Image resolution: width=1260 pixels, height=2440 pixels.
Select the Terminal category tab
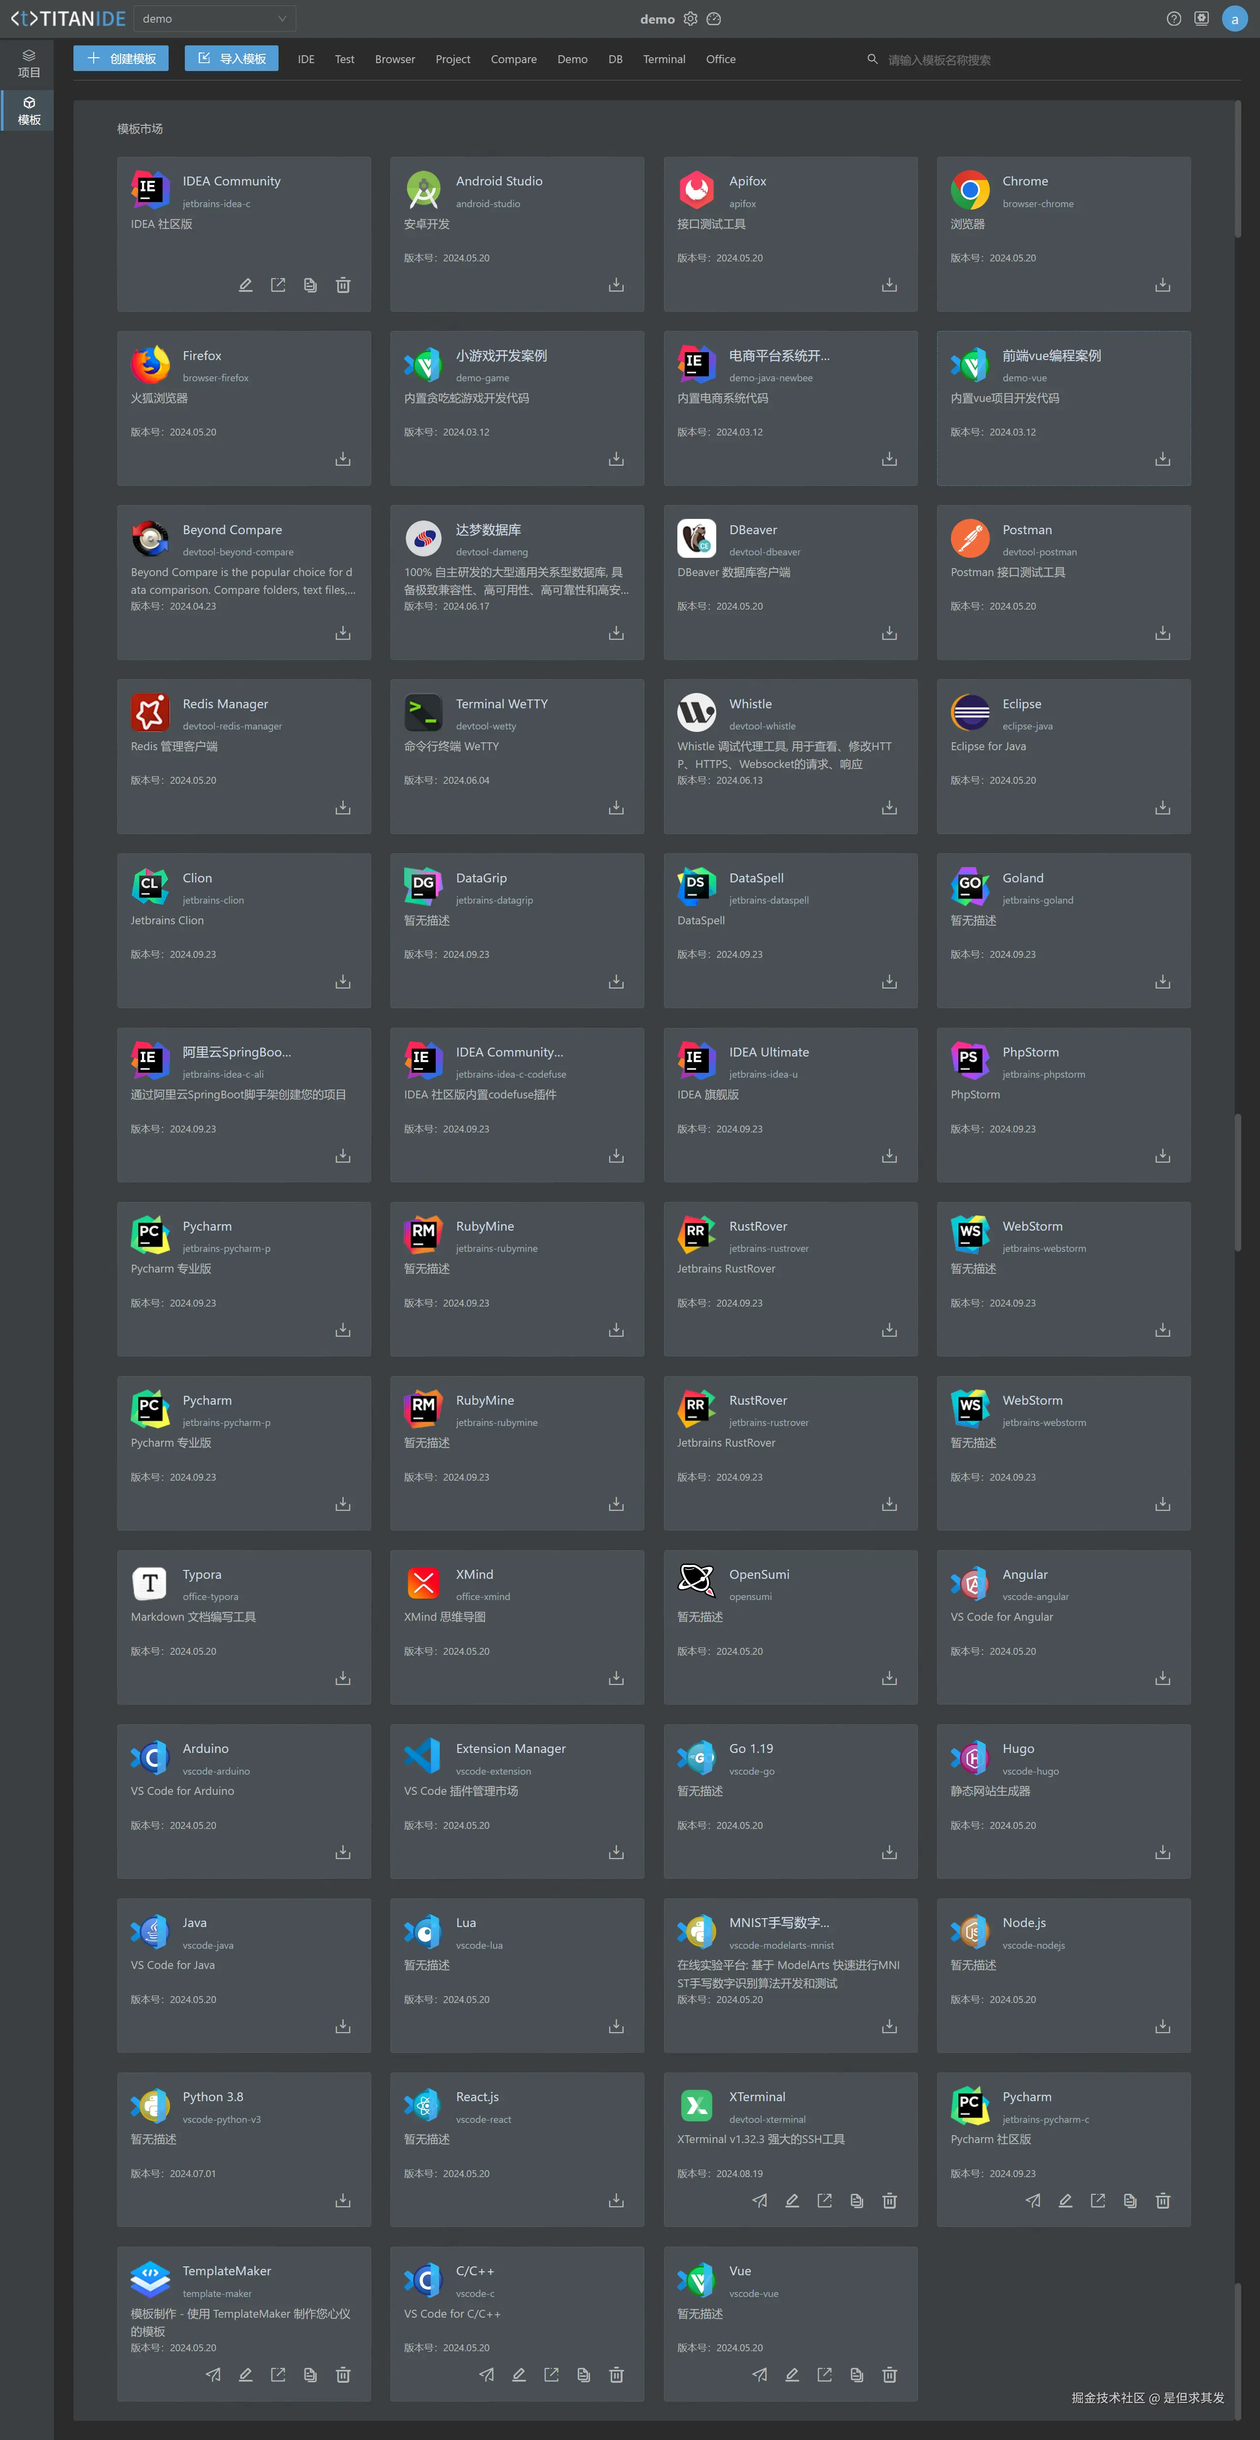tap(664, 60)
